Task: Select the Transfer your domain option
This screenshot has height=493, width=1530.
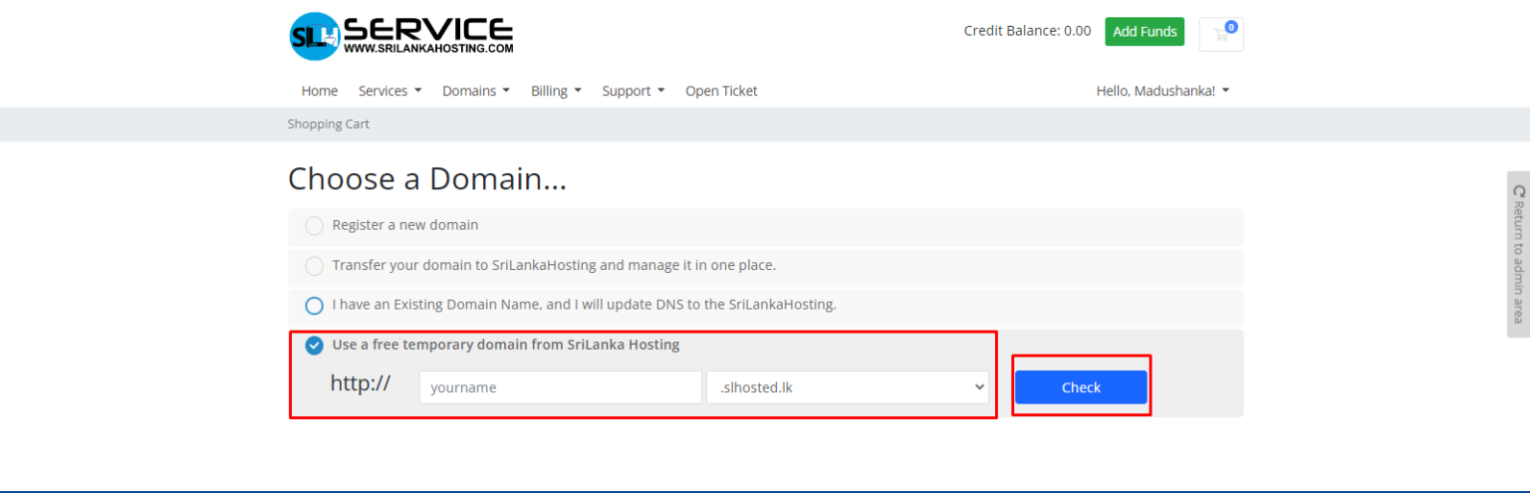Action: pyautogui.click(x=315, y=266)
